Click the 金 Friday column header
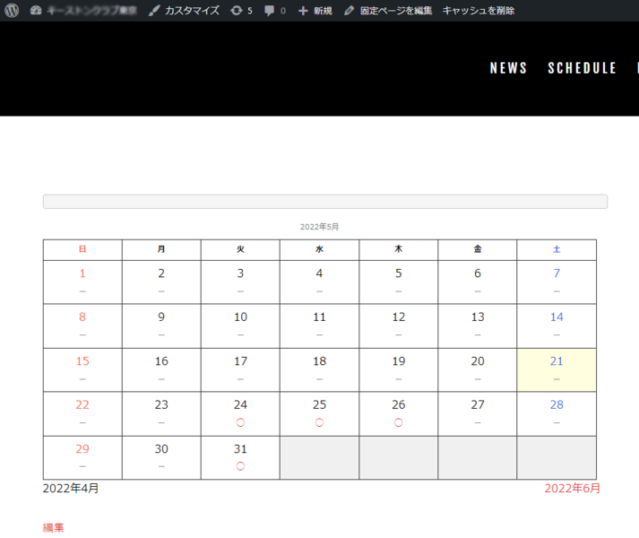The image size is (639, 538). (x=478, y=248)
